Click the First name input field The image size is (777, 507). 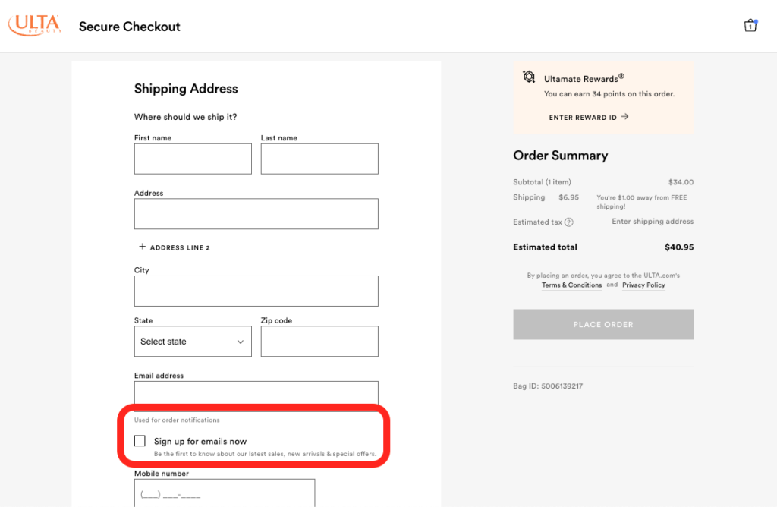(193, 159)
